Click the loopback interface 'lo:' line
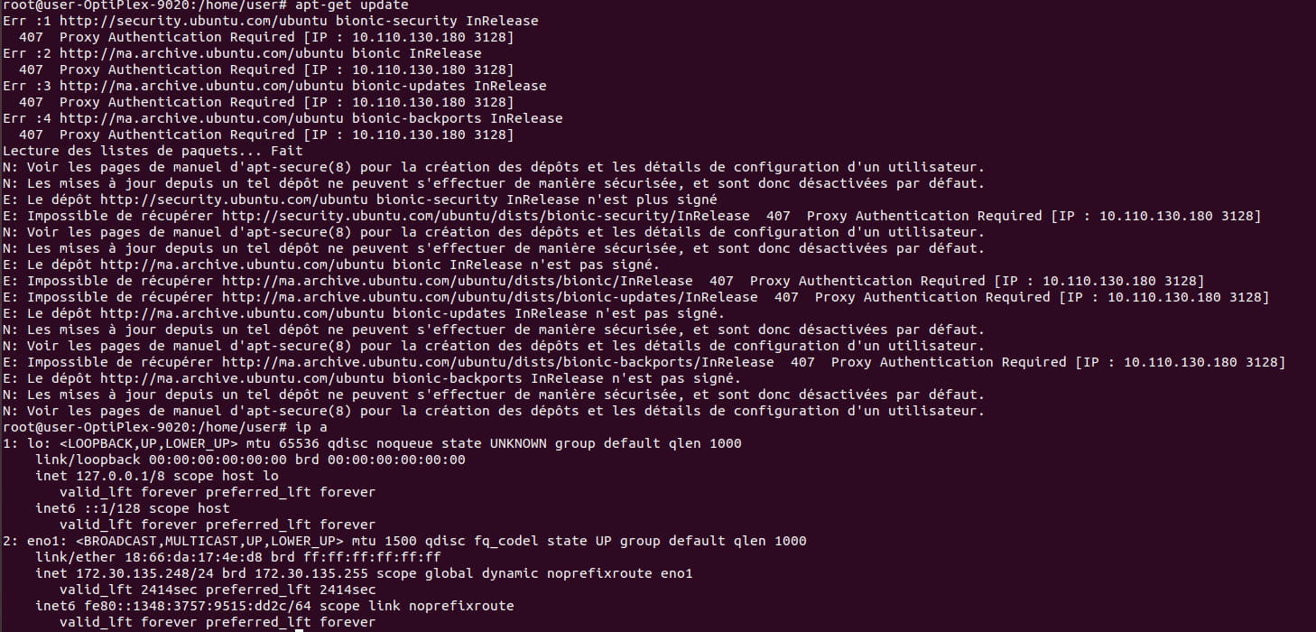This screenshot has height=632, width=1316. [372, 443]
